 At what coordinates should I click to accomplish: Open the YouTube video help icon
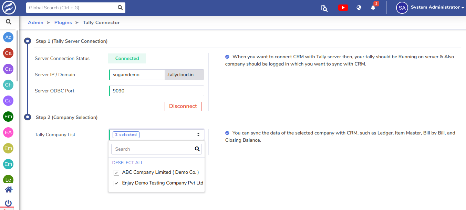click(343, 8)
